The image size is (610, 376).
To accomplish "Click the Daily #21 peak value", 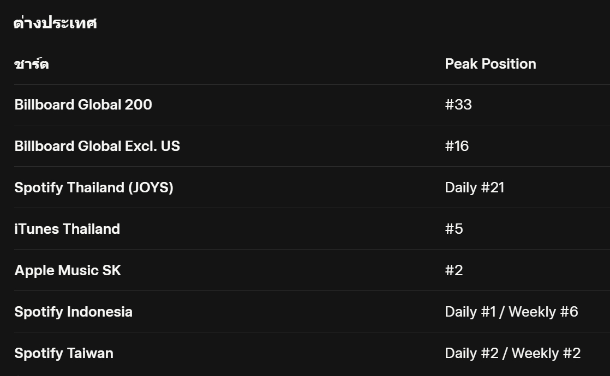I will coord(475,187).
